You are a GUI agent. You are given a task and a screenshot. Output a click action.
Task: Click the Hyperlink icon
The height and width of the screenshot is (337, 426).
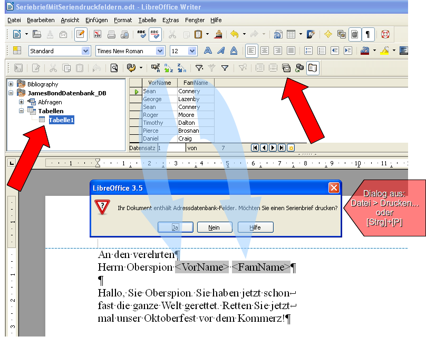pos(278,34)
